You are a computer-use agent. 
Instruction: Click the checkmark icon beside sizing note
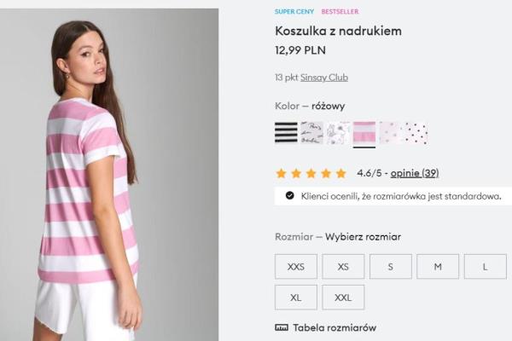click(x=290, y=196)
